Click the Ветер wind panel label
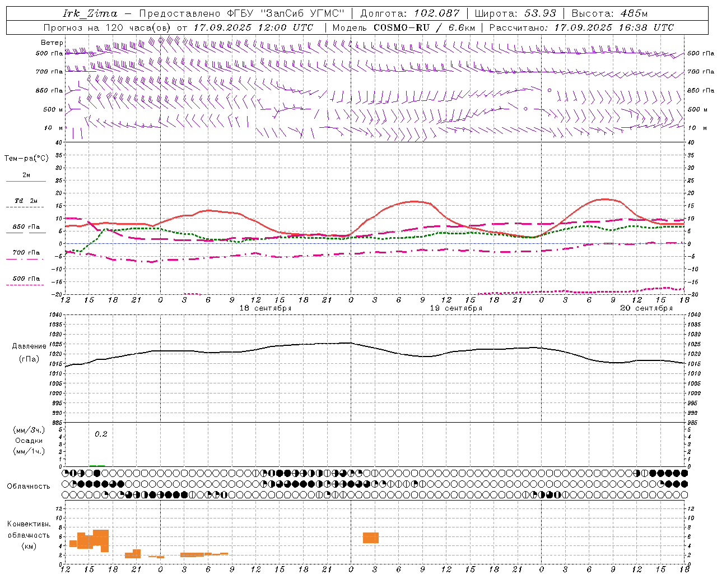The image size is (717, 574). (x=52, y=43)
